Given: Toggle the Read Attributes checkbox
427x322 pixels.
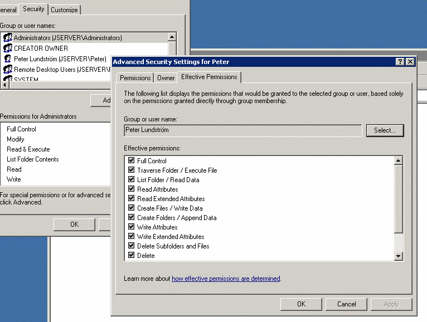Looking at the screenshot, I should tap(131, 189).
